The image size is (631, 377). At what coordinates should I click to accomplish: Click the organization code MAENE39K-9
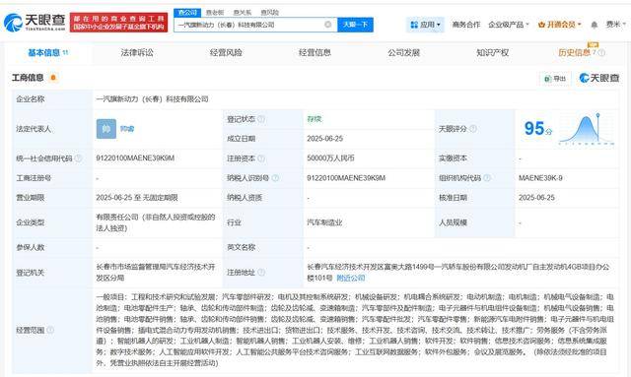coord(540,177)
